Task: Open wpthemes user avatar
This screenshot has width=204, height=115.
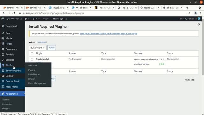Action: tap(199, 19)
